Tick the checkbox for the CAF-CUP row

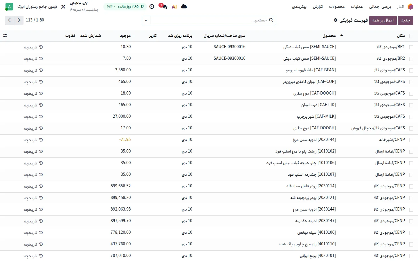point(411,82)
